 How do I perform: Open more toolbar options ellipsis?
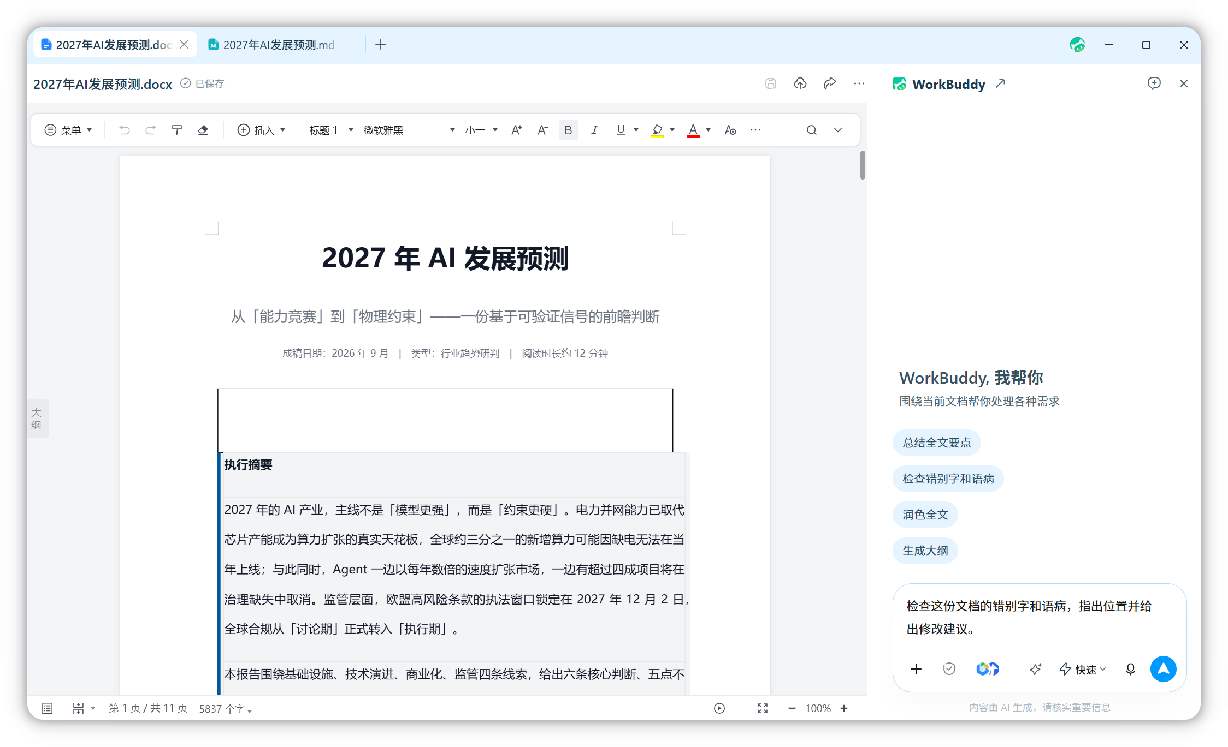point(755,130)
